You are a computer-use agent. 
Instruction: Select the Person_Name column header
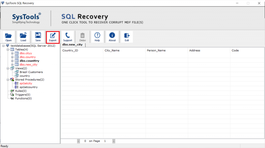point(166,50)
